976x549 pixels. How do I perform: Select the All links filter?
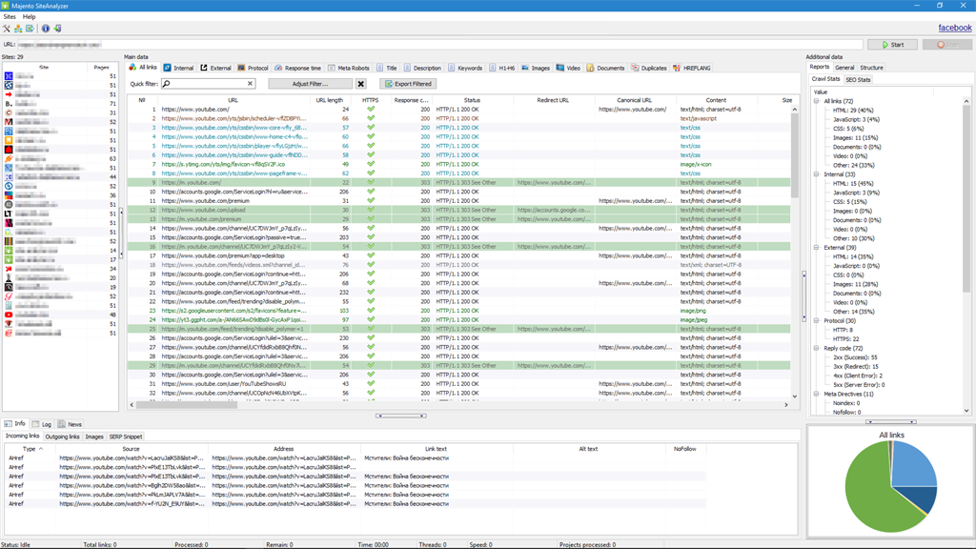134,68
